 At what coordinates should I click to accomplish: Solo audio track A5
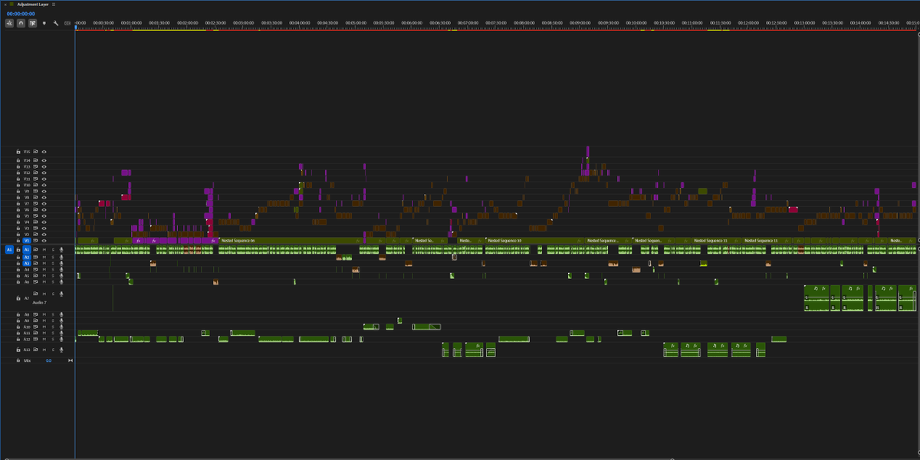[53, 275]
